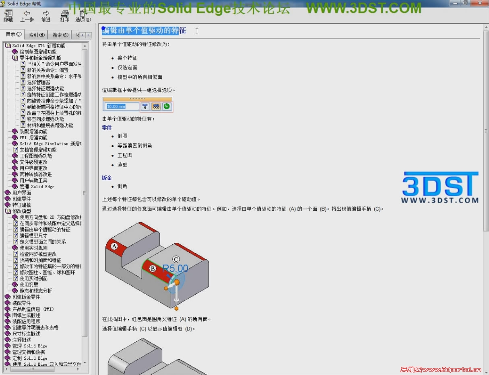This screenshot has width=489, height=375.
Task: Click the Solid Edge icon in the title bar
Action: 4,4
